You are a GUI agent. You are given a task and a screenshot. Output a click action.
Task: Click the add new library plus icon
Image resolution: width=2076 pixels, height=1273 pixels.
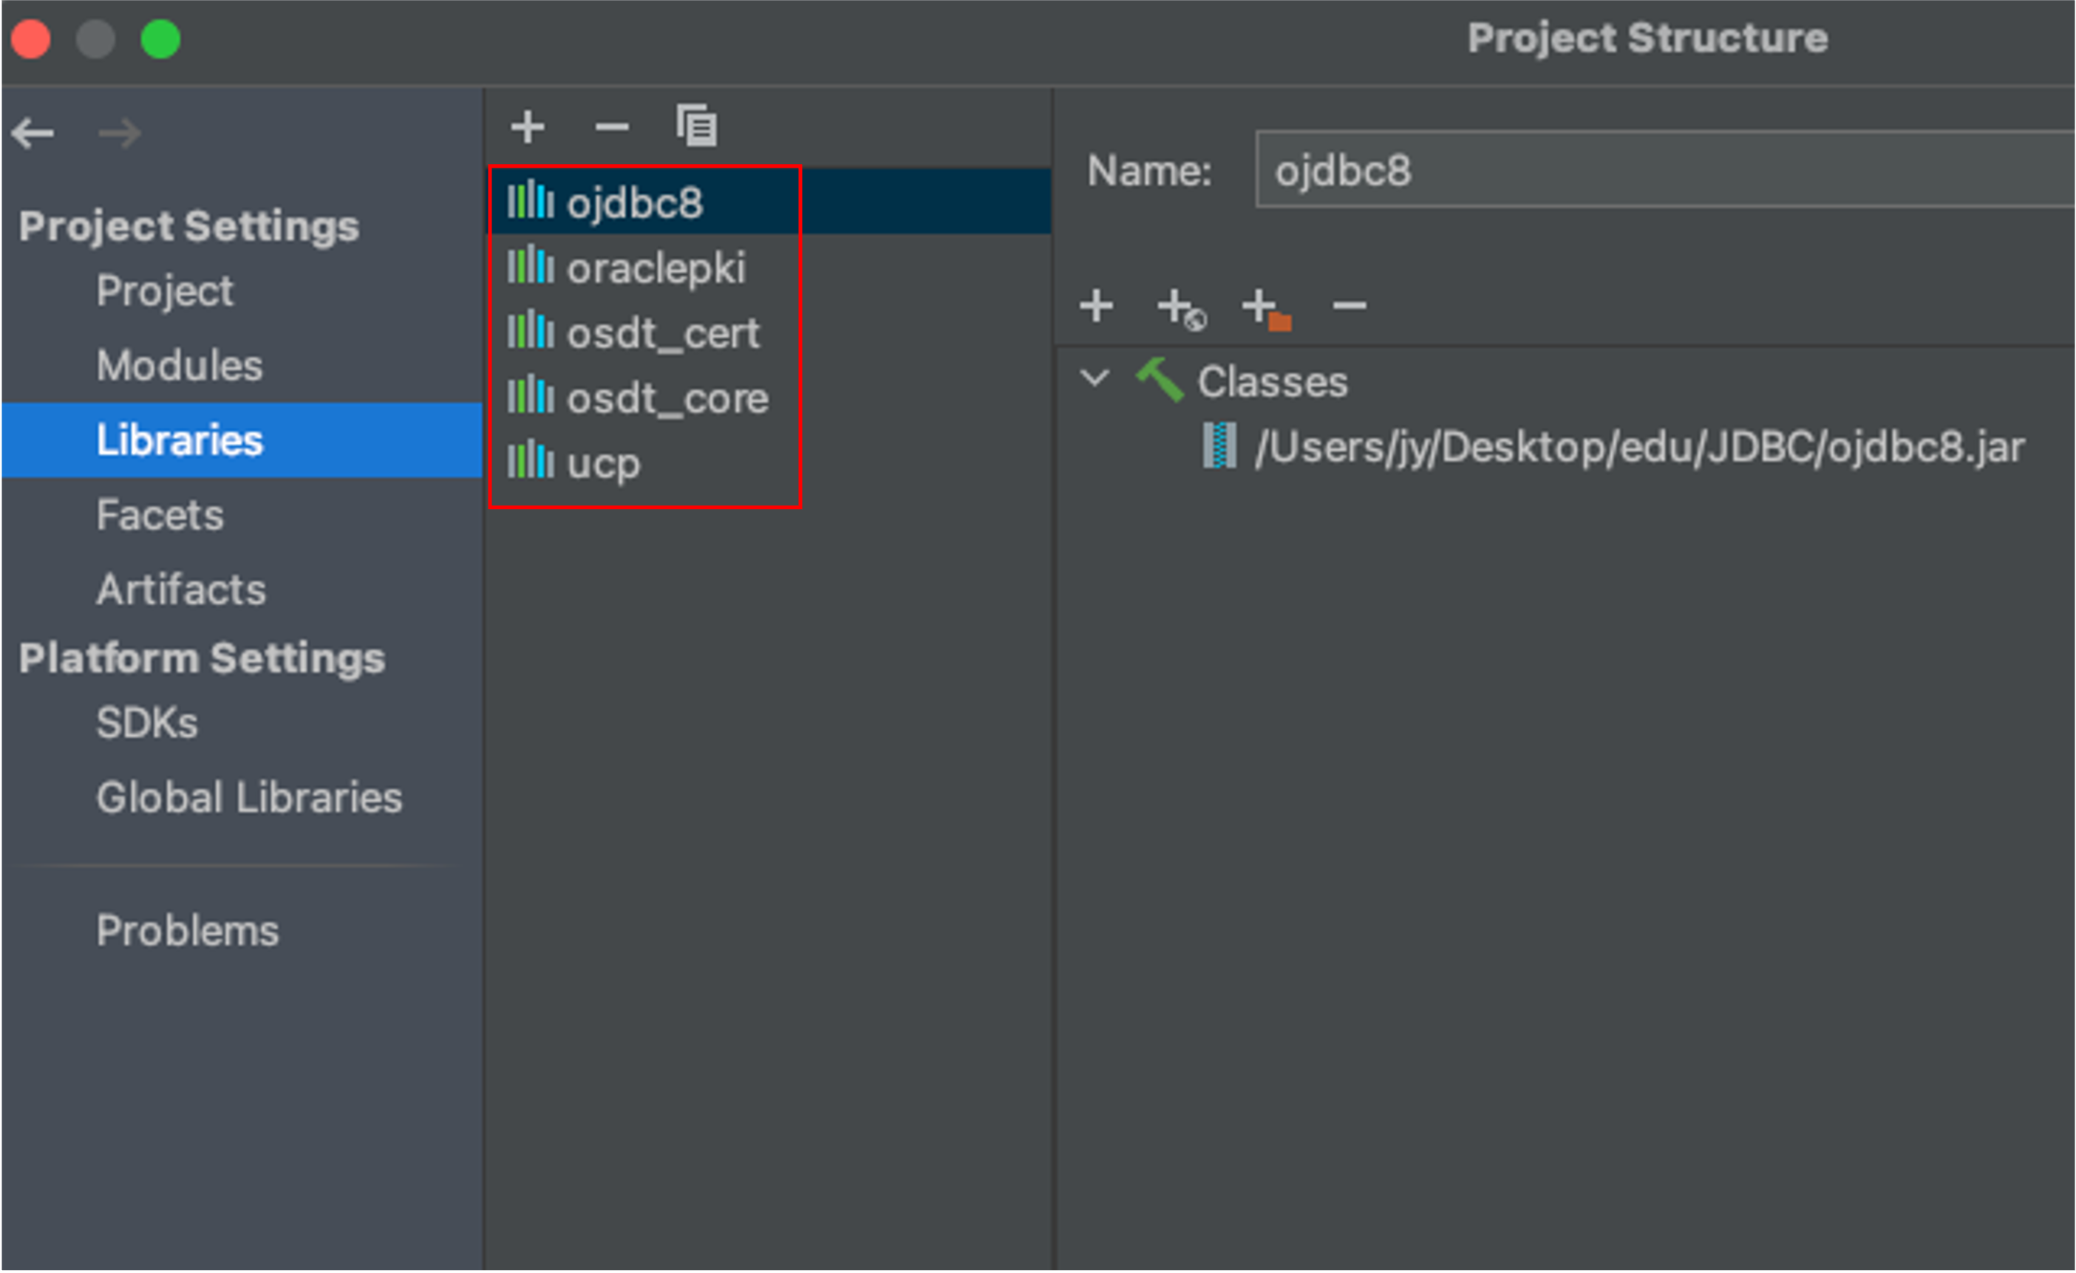click(528, 127)
